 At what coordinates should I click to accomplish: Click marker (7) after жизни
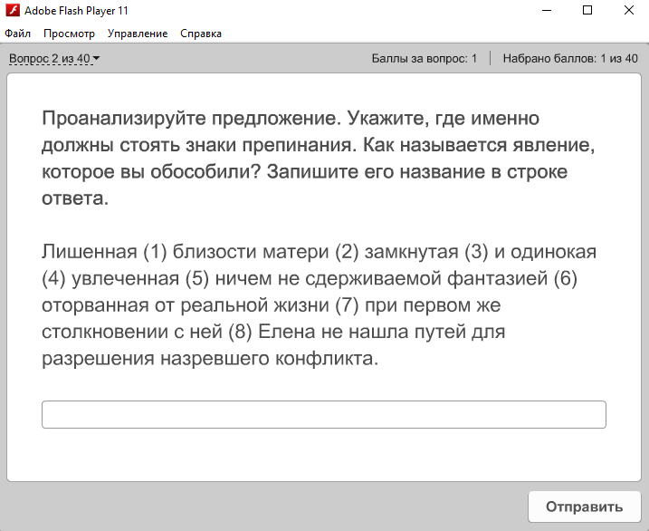pyautogui.click(x=347, y=305)
